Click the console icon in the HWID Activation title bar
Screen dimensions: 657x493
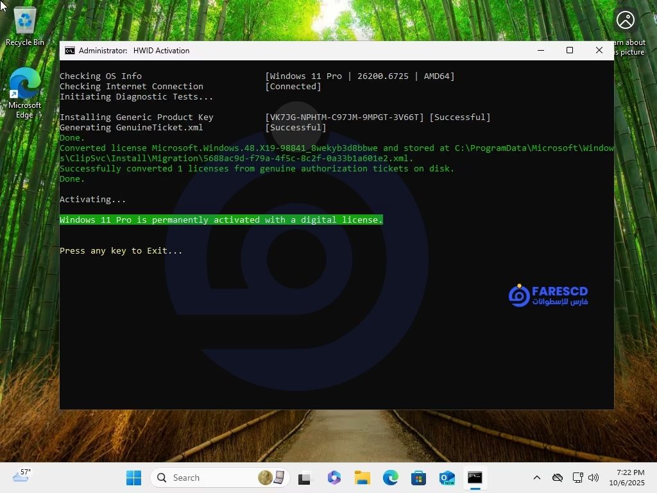[71, 50]
